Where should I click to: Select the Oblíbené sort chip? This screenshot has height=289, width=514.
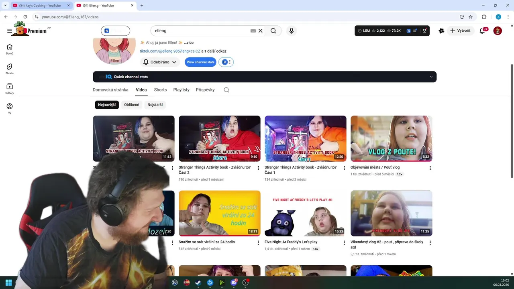(x=132, y=105)
